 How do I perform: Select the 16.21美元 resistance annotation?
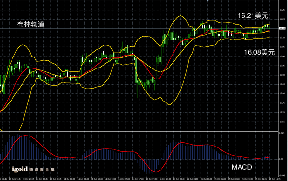tap(253, 16)
